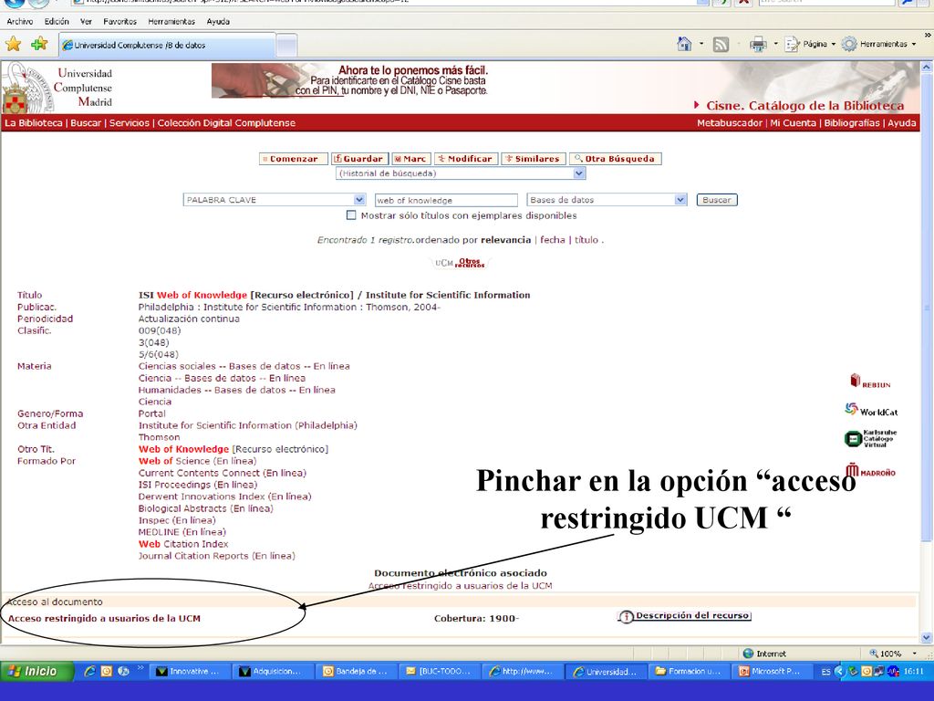Click the web of knowledge search field

446,200
